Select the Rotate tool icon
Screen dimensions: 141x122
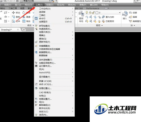pyautogui.click(x=24, y=13)
